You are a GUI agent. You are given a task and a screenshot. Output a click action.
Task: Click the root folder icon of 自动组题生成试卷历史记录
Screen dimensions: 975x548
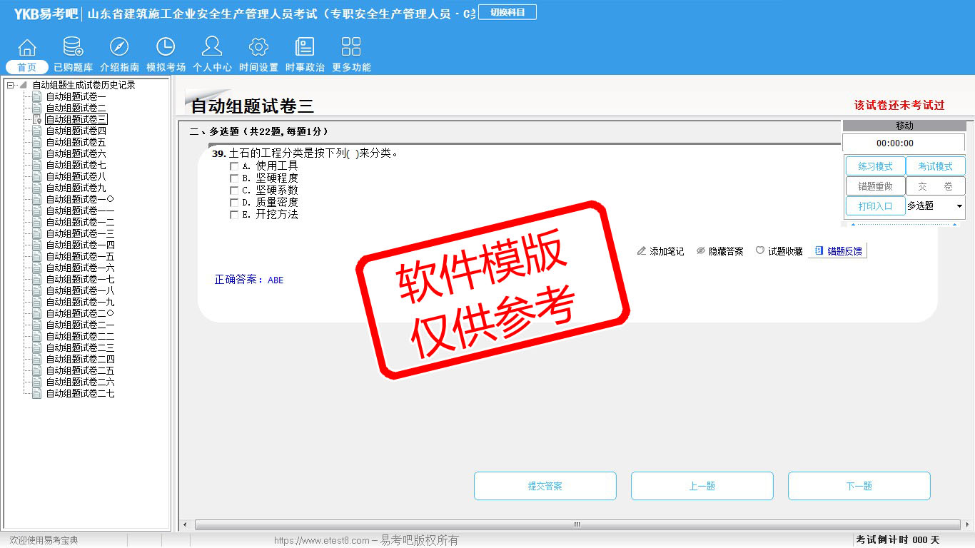click(x=23, y=85)
